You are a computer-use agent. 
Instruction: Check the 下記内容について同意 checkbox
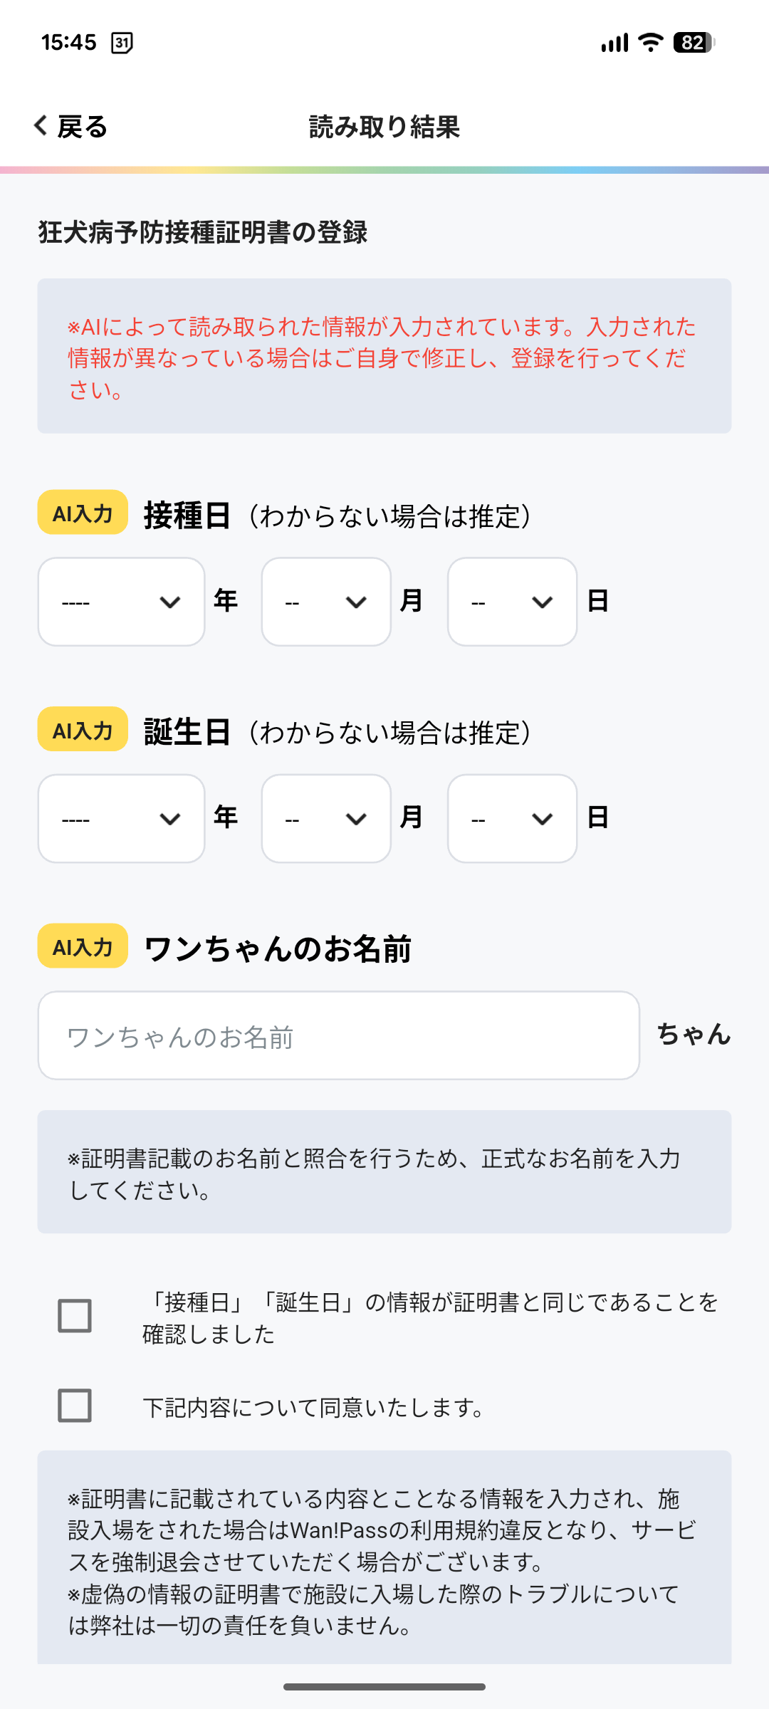coord(75,1406)
